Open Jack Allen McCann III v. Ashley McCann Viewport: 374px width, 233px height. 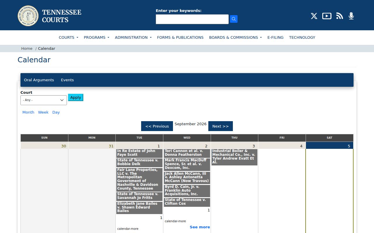click(187, 178)
